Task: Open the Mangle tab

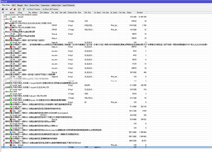Action: click(x=20, y=5)
